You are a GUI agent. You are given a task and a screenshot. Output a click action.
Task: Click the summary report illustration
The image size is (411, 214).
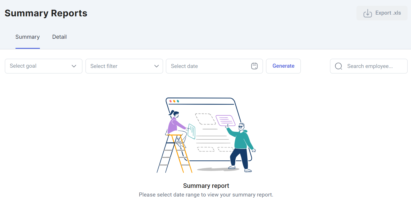point(206,135)
